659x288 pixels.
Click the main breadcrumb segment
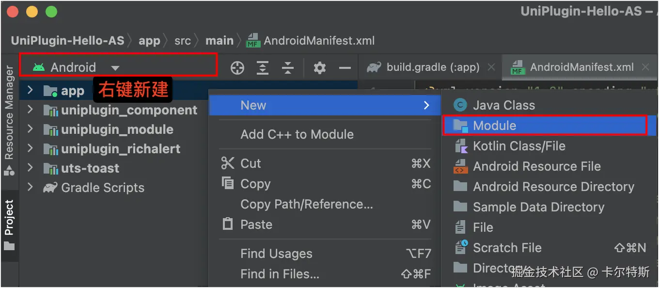[x=220, y=41]
